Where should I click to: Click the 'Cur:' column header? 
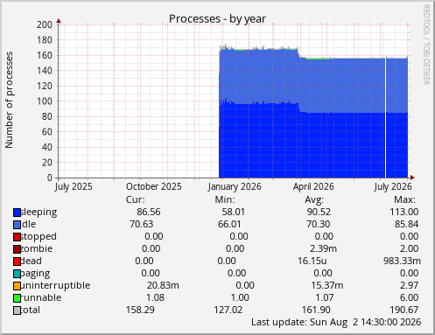(135, 200)
